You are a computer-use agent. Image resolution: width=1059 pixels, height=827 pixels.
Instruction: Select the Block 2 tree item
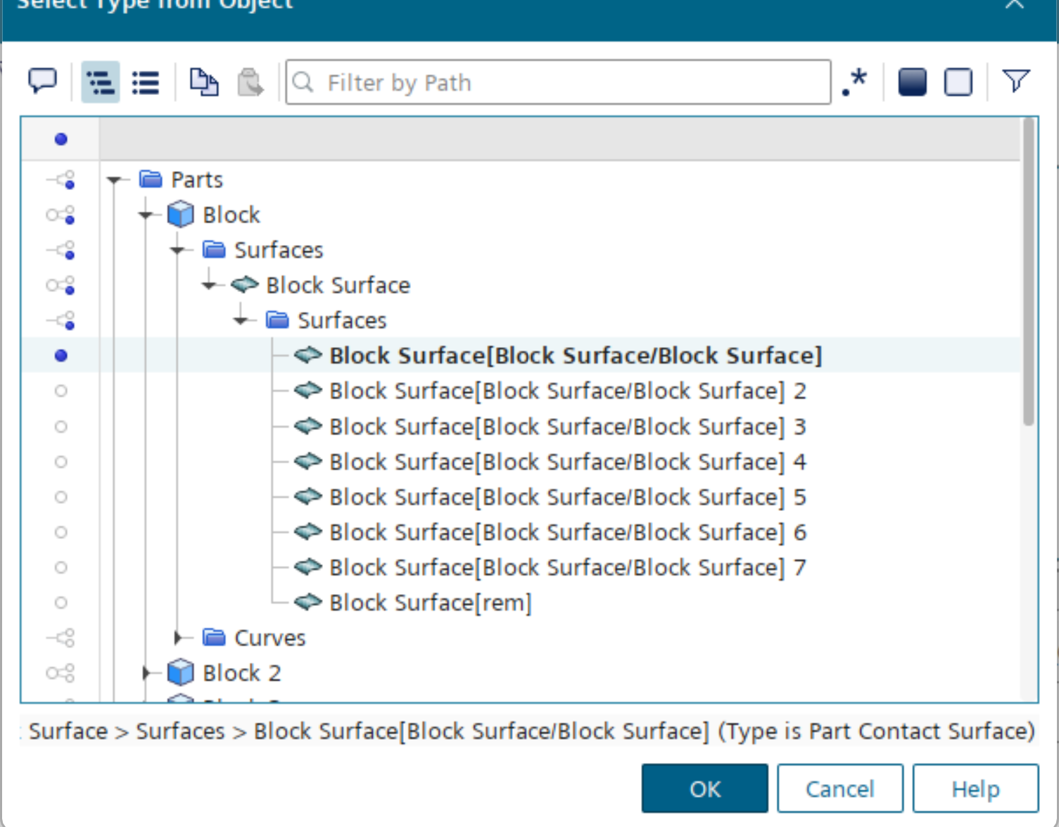click(242, 673)
